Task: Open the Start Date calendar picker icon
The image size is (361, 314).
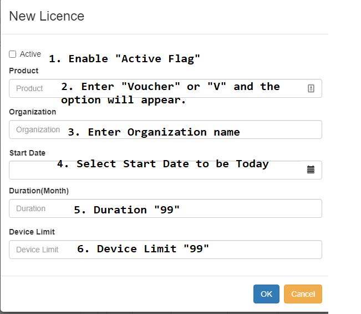Action: click(311, 170)
